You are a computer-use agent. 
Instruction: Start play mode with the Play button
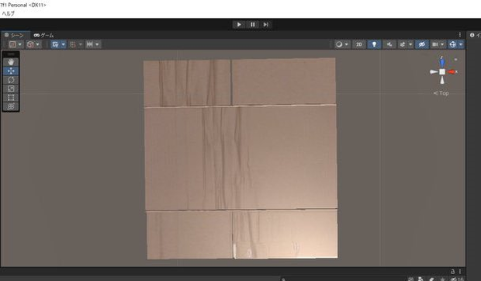[x=239, y=25]
